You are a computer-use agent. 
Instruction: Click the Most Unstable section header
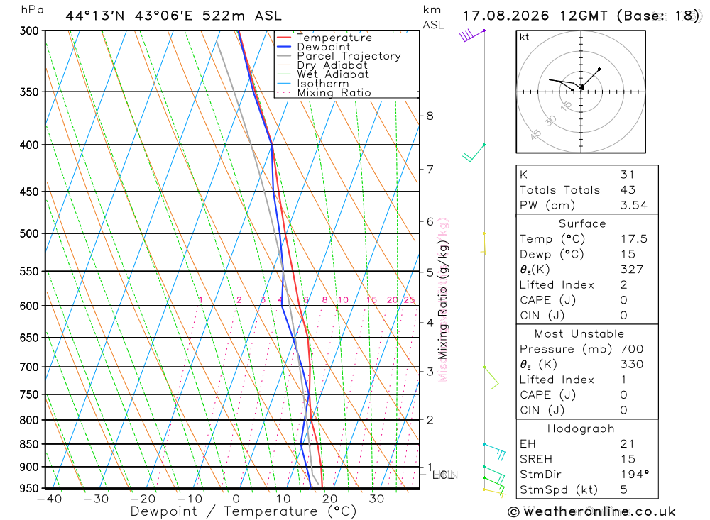[x=579, y=333]
